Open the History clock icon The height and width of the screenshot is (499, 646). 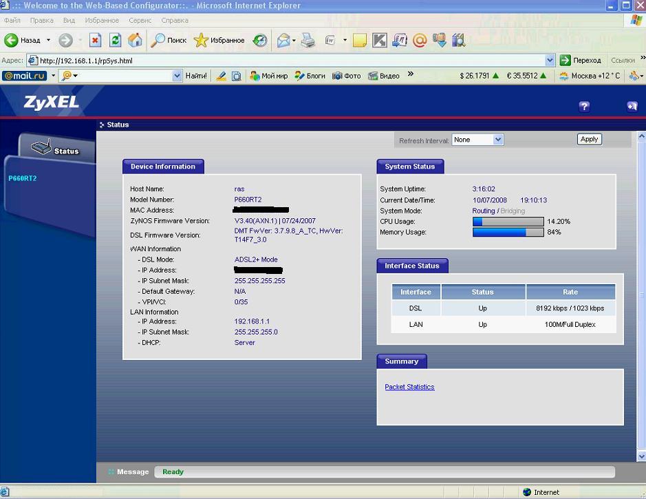pos(260,41)
